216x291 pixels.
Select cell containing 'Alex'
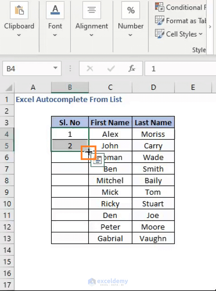111,134
